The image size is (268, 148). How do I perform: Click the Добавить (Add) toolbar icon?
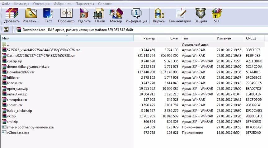tap(12, 14)
